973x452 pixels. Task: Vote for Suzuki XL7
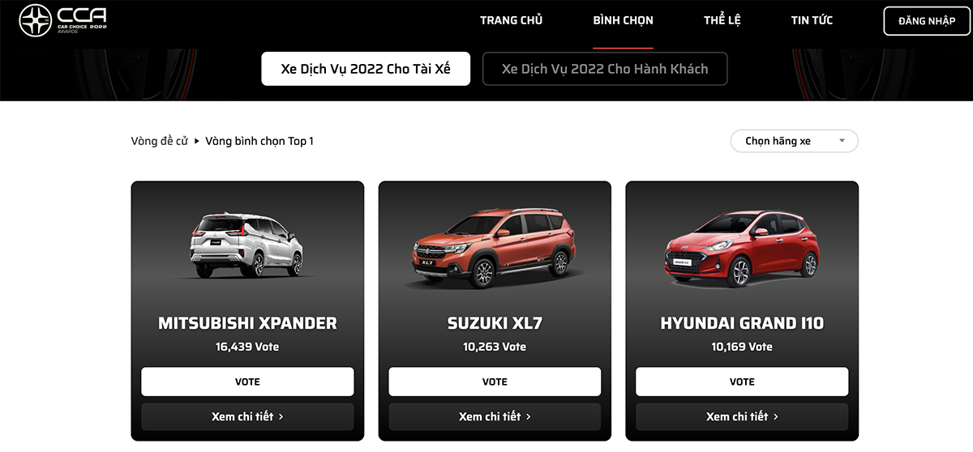(495, 382)
